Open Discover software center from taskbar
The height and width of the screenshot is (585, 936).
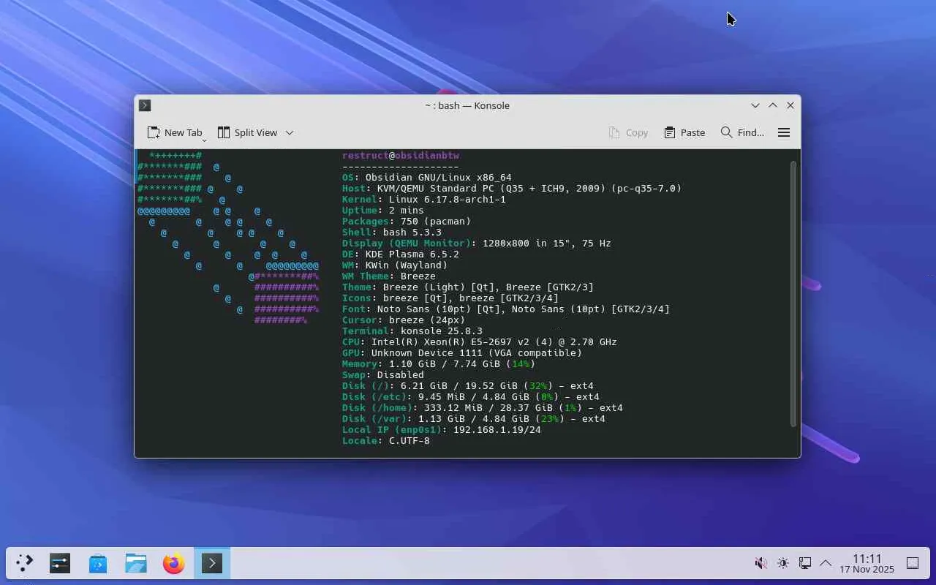click(x=98, y=563)
